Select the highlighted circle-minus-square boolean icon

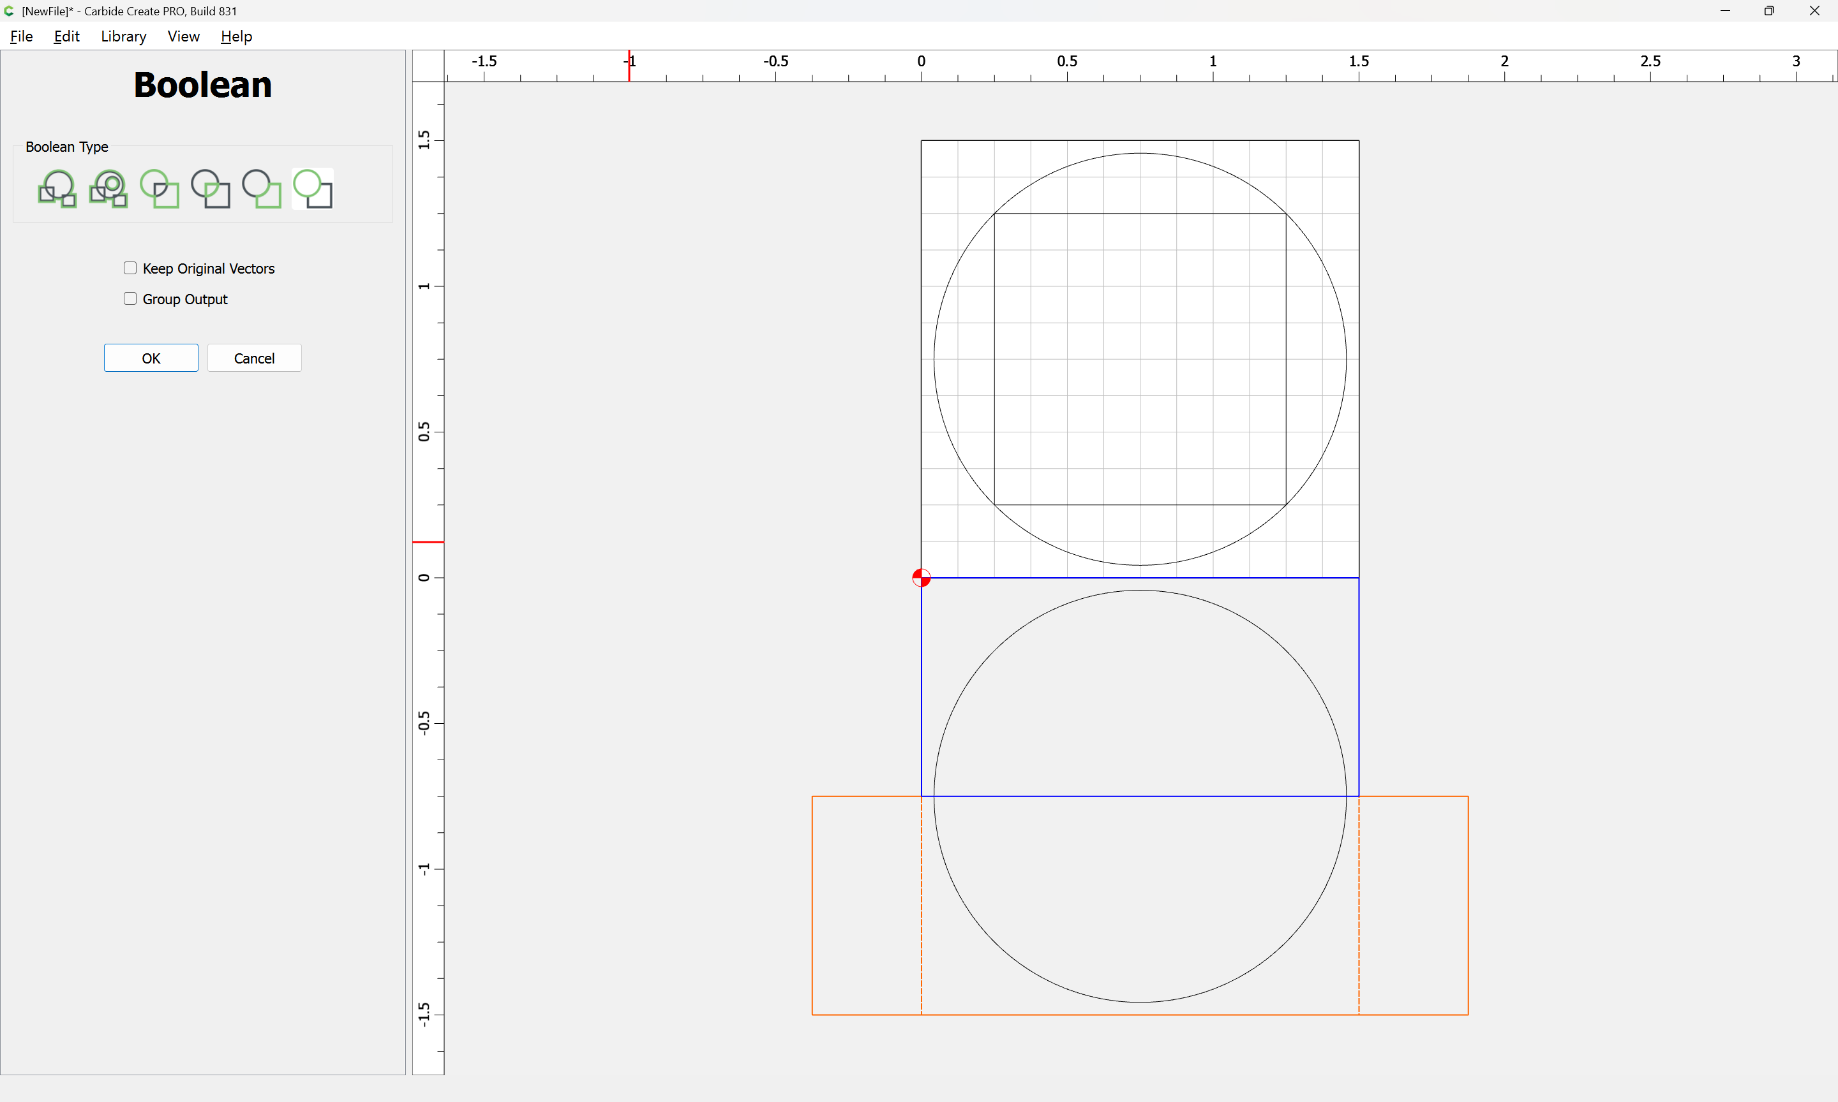point(313,189)
